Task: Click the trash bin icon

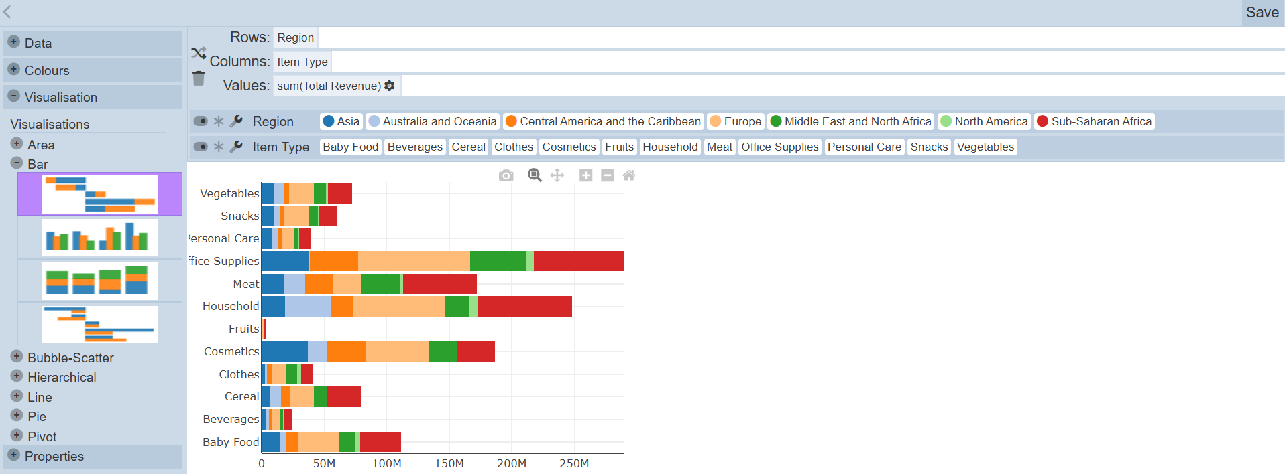Action: click(x=199, y=78)
